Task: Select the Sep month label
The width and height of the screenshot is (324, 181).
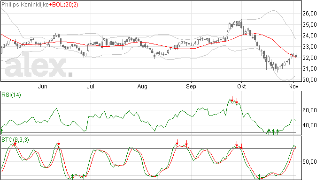Action: pos(191,87)
